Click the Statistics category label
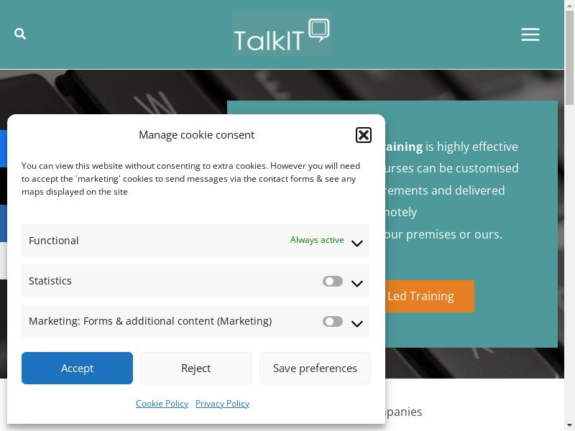575x431 pixels. 50,281
